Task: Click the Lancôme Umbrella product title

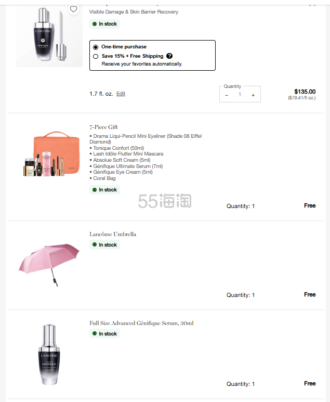Action: [x=113, y=234]
